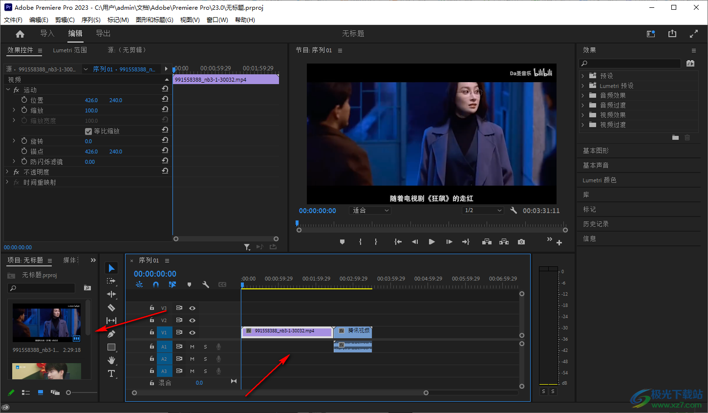Image resolution: width=708 pixels, height=413 pixels.
Task: Add marker in program monitor
Action: (x=342, y=242)
